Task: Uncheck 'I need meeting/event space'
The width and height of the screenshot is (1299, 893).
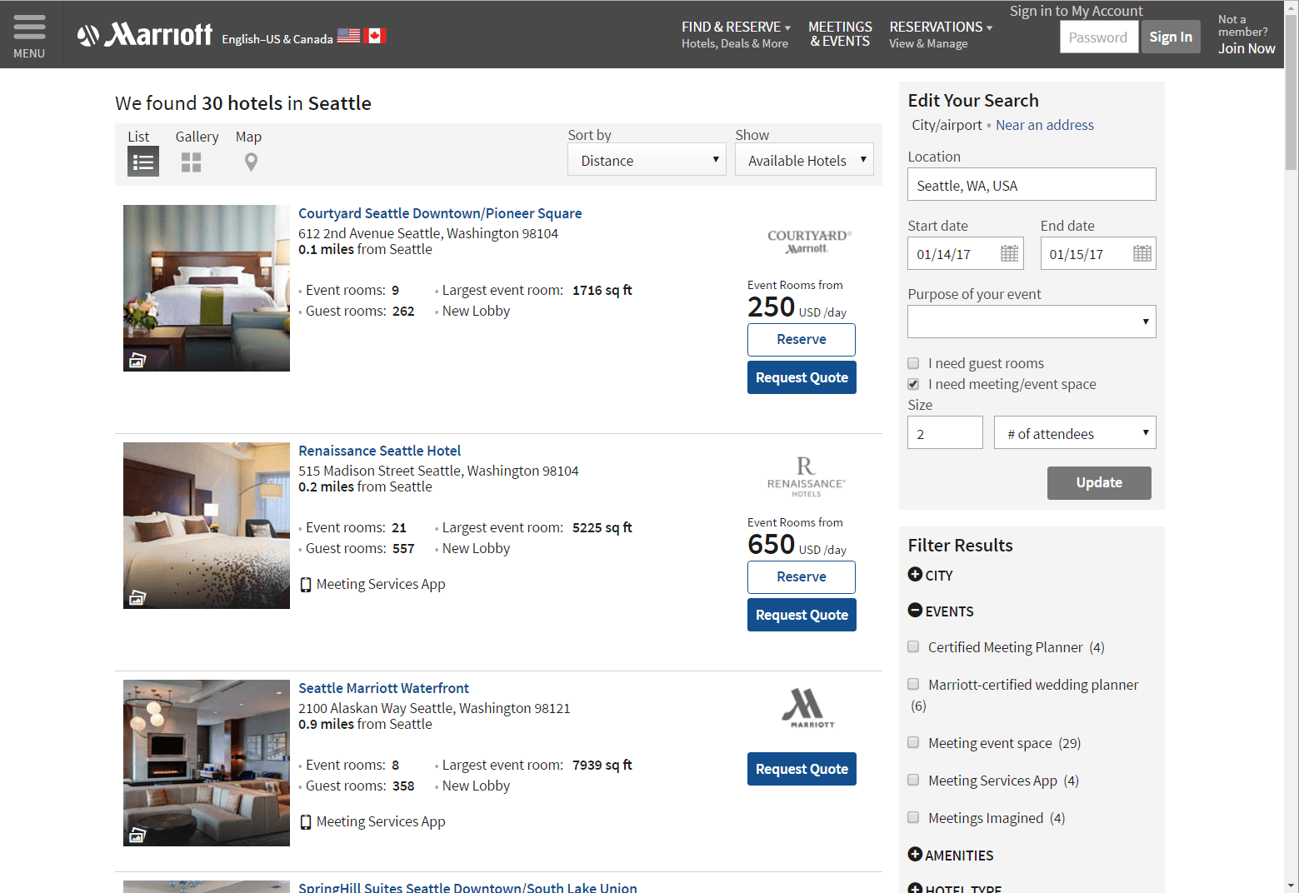Action: tap(913, 384)
